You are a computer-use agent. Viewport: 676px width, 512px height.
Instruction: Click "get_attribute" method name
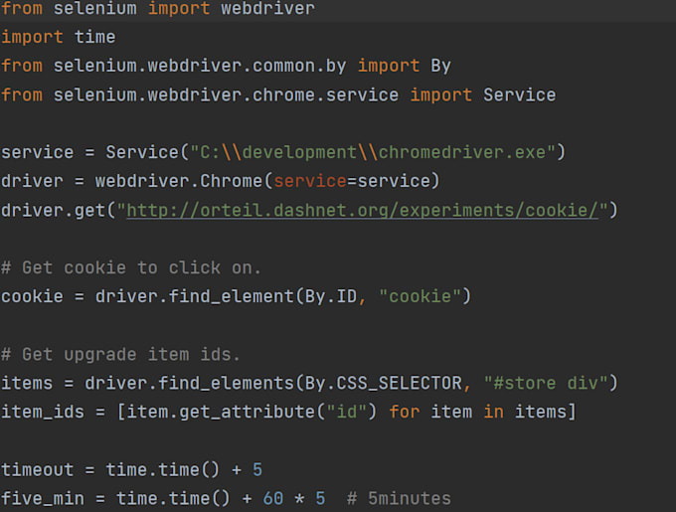tap(247, 412)
